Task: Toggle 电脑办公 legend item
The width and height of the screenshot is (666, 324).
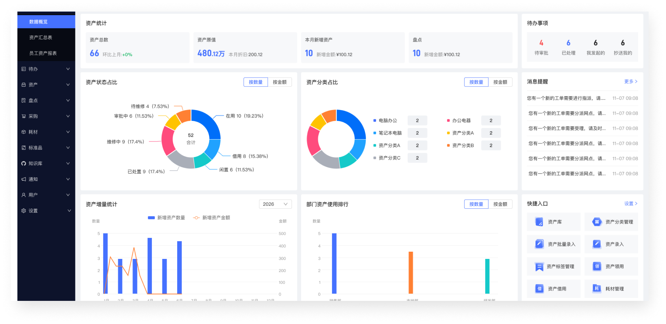Action: point(385,120)
